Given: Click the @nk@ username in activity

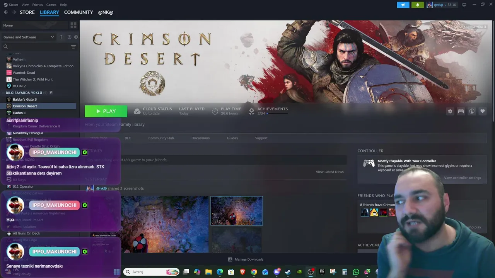Looking at the screenshot, I should pos(101,188).
